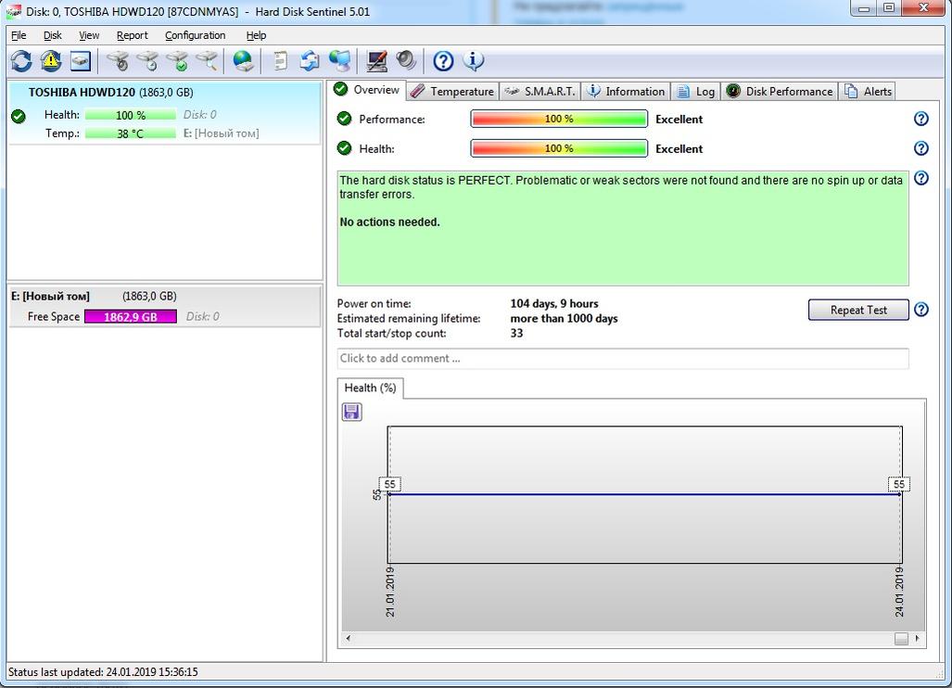
Task: Click the refresh disk status toolbar icon
Action: click(x=21, y=60)
